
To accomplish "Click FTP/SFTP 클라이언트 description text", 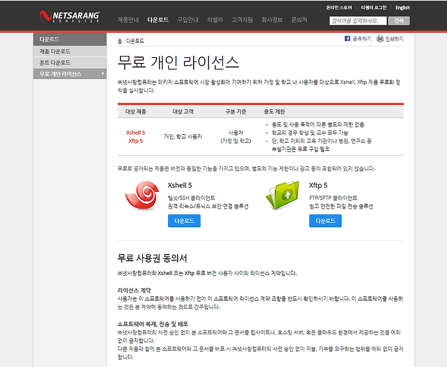I will click(x=333, y=198).
